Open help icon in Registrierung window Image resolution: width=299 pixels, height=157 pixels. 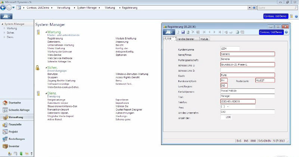[x=286, y=32]
